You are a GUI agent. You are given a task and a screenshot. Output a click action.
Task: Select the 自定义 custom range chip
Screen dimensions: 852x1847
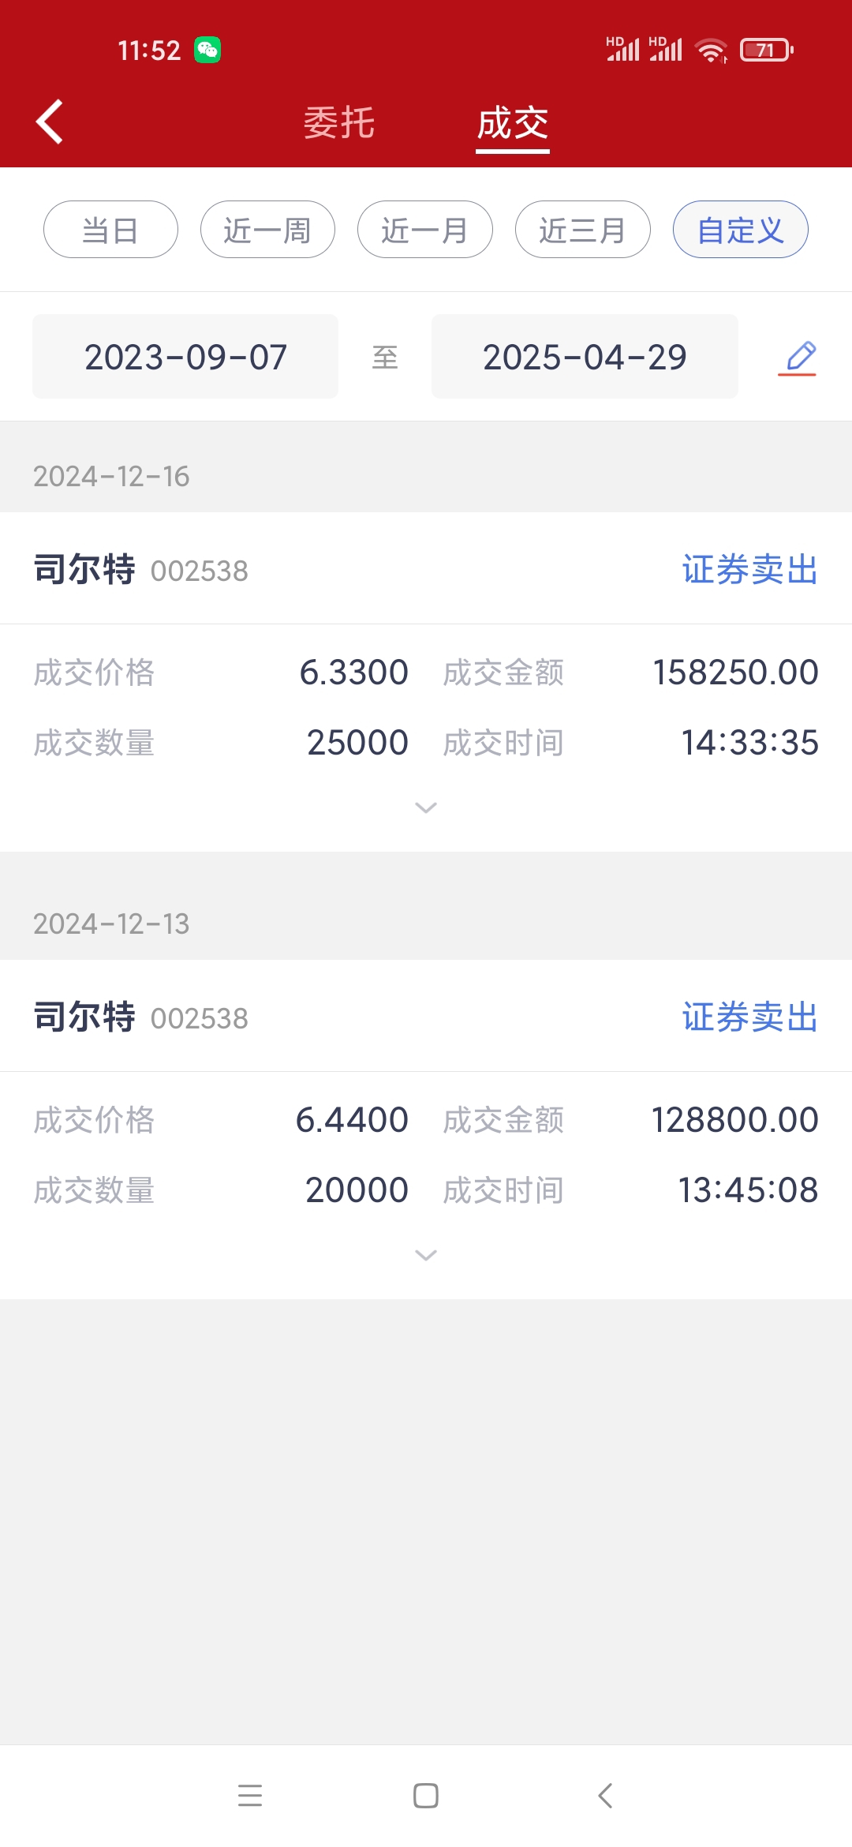pyautogui.click(x=741, y=230)
